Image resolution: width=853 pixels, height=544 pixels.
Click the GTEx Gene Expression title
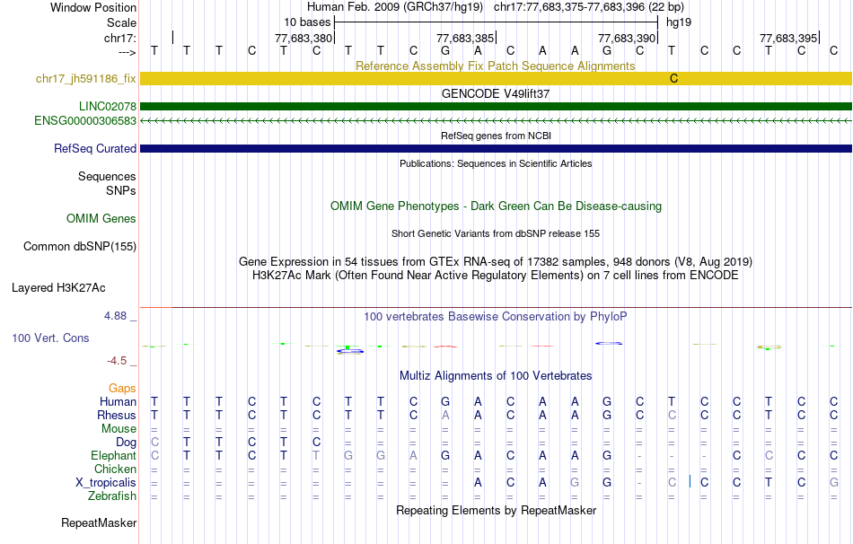pyautogui.click(x=496, y=261)
